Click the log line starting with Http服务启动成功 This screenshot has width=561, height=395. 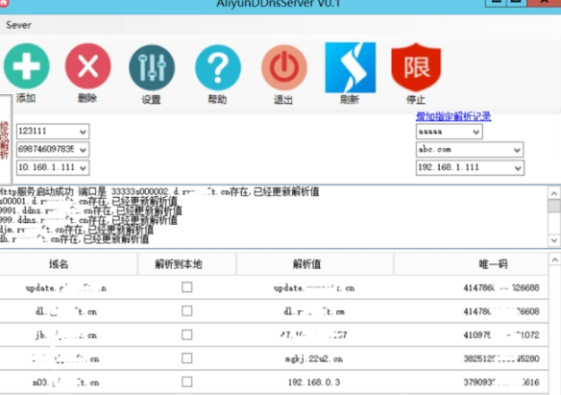click(x=159, y=192)
